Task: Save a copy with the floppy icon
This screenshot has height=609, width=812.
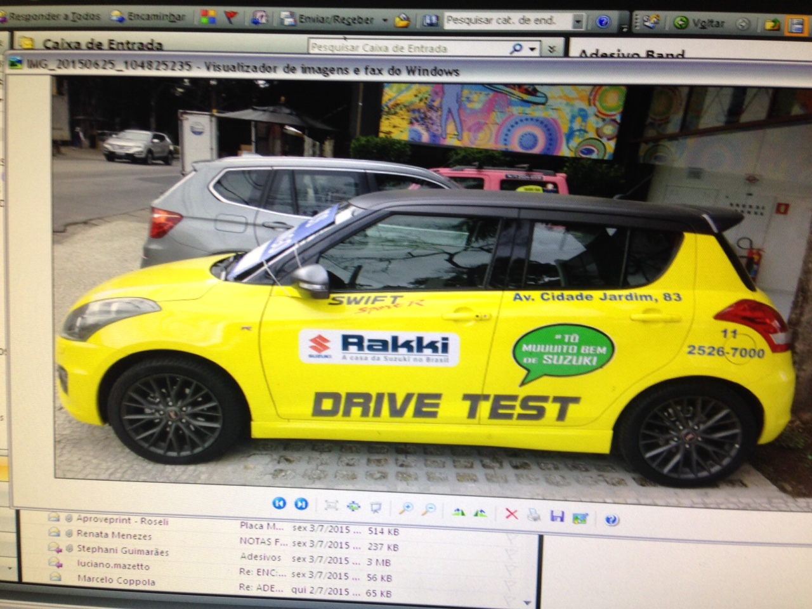Action: 557,516
